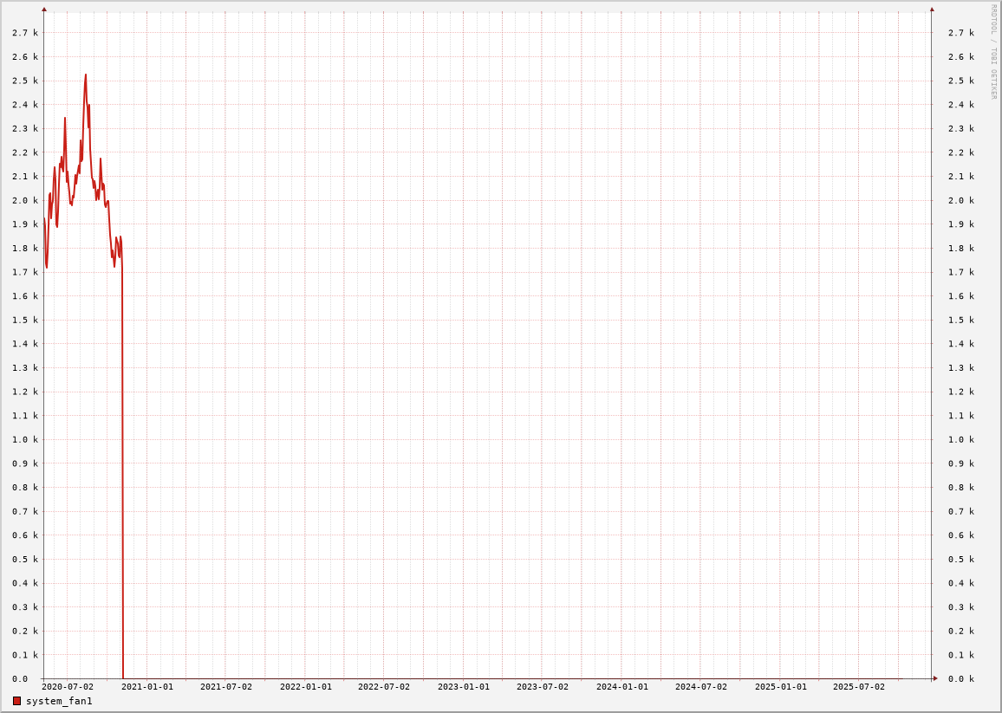Click the RRDTOOL / TOBI OETIKER watermark text
The image size is (1002, 713).
pyautogui.click(x=993, y=51)
